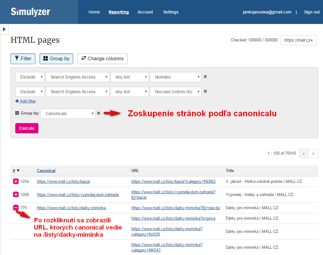Click the Add filter link
This screenshot has width=323, height=255.
[26, 101]
